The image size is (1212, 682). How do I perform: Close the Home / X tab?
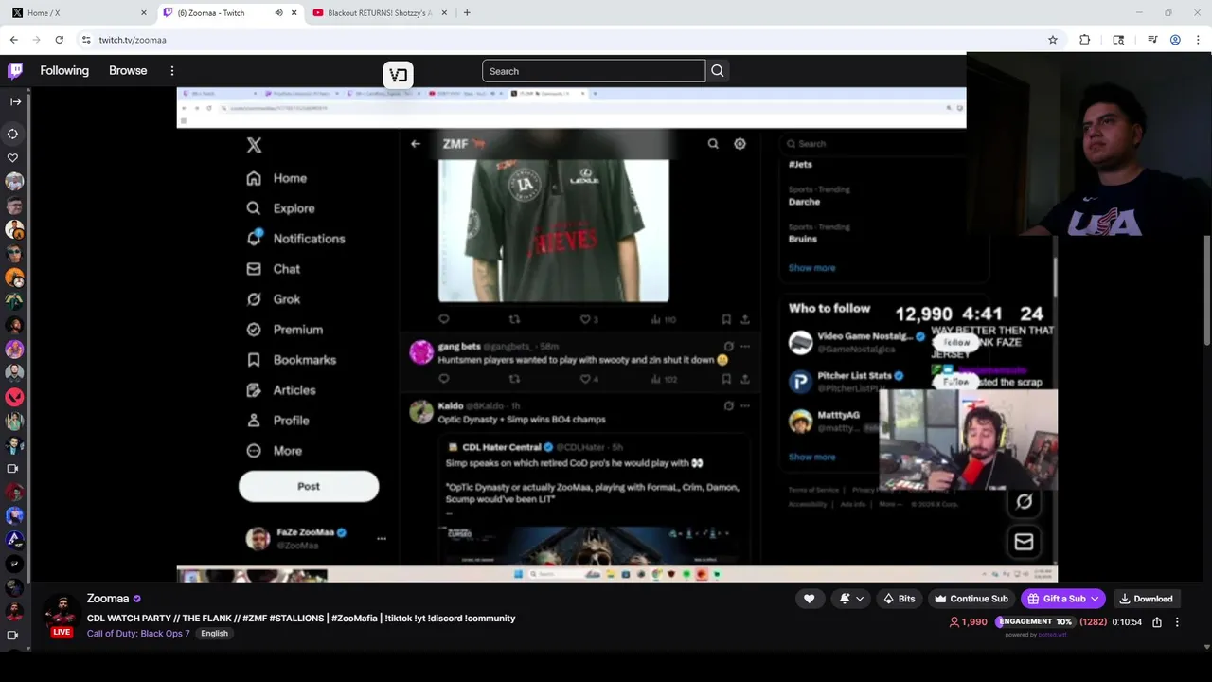coord(144,13)
